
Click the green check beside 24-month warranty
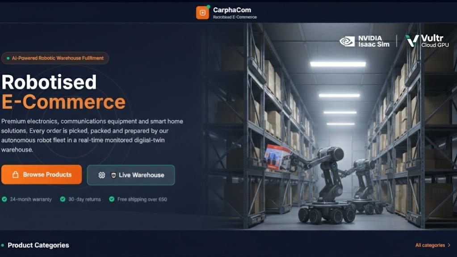click(4, 199)
